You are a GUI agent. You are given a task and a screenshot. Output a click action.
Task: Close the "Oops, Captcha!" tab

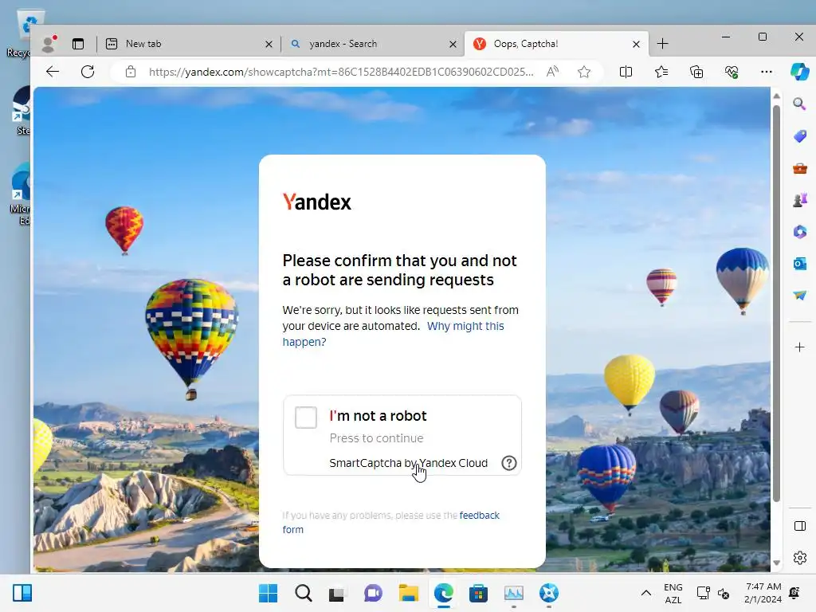(636, 45)
